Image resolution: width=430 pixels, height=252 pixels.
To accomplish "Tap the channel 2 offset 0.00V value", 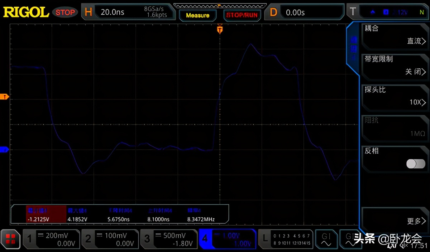I will tap(125, 244).
